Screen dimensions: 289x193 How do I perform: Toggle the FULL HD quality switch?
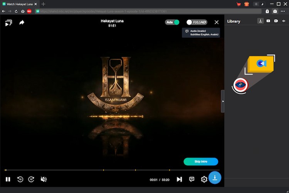tap(197, 22)
